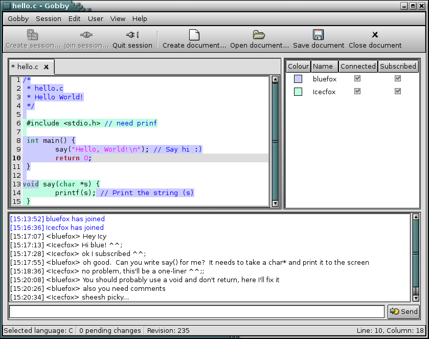The height and width of the screenshot is (339, 429).
Task: Click the Join session plug icon
Action: coord(86,35)
